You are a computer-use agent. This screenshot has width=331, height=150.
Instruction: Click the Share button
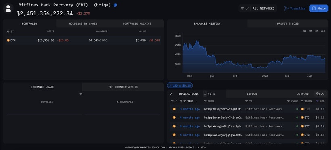[x=319, y=8]
